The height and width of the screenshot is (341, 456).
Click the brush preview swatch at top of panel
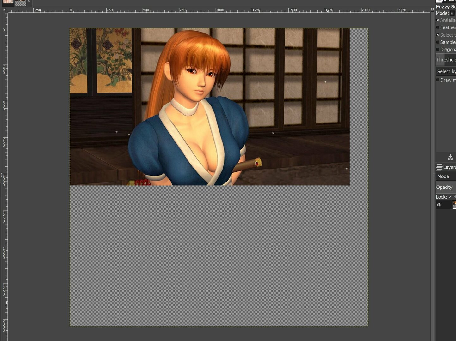pyautogui.click(x=439, y=1)
